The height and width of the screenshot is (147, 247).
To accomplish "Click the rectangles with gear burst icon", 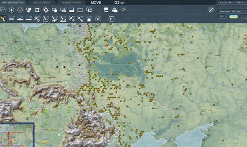I will click(x=89, y=10).
